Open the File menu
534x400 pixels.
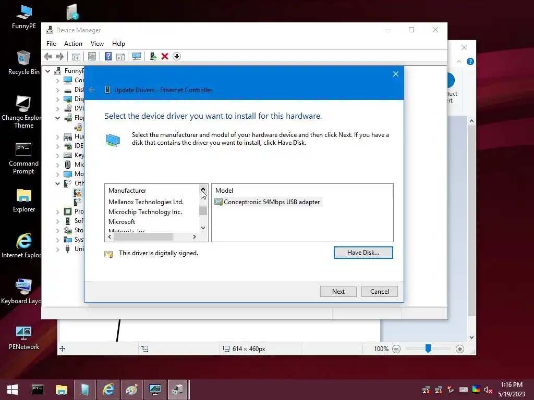[x=51, y=44]
